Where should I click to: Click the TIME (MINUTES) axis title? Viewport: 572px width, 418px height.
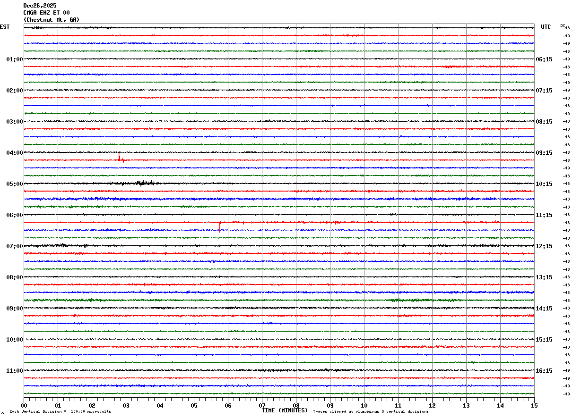point(285,410)
